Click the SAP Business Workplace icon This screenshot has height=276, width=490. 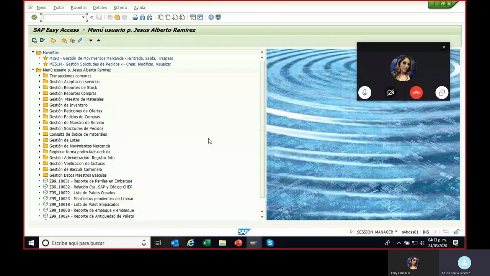coord(53,40)
